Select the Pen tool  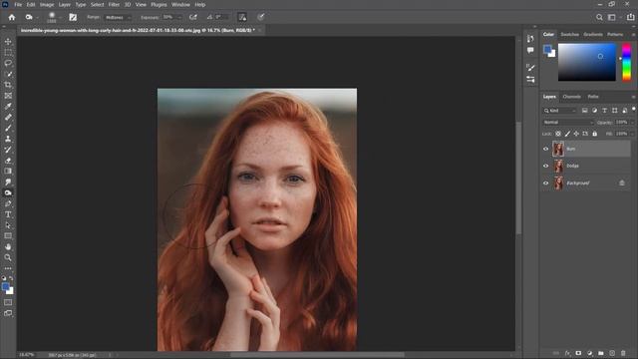pyautogui.click(x=8, y=203)
